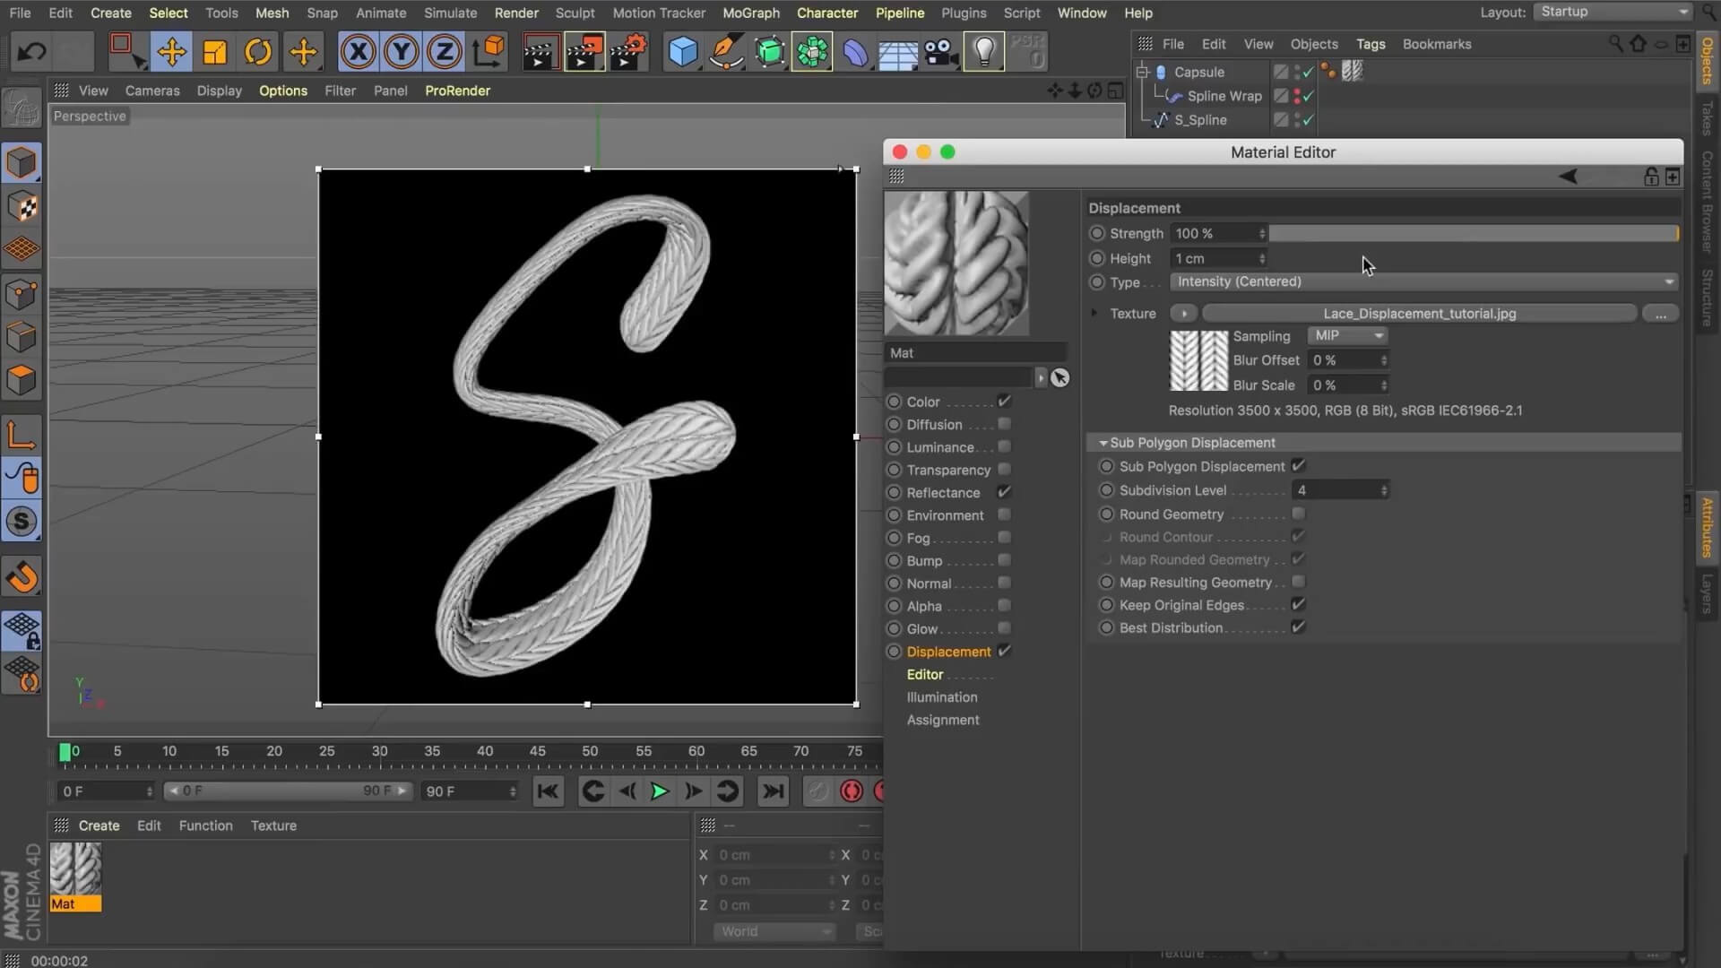Add a Light object
This screenshot has width=1721, height=968.
[x=984, y=52]
